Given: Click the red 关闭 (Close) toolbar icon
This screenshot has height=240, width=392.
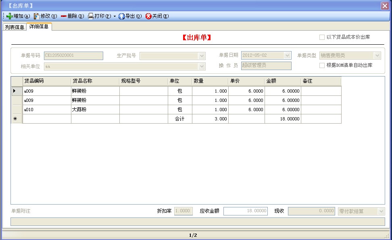Looking at the screenshot, I should pyautogui.click(x=148, y=17).
